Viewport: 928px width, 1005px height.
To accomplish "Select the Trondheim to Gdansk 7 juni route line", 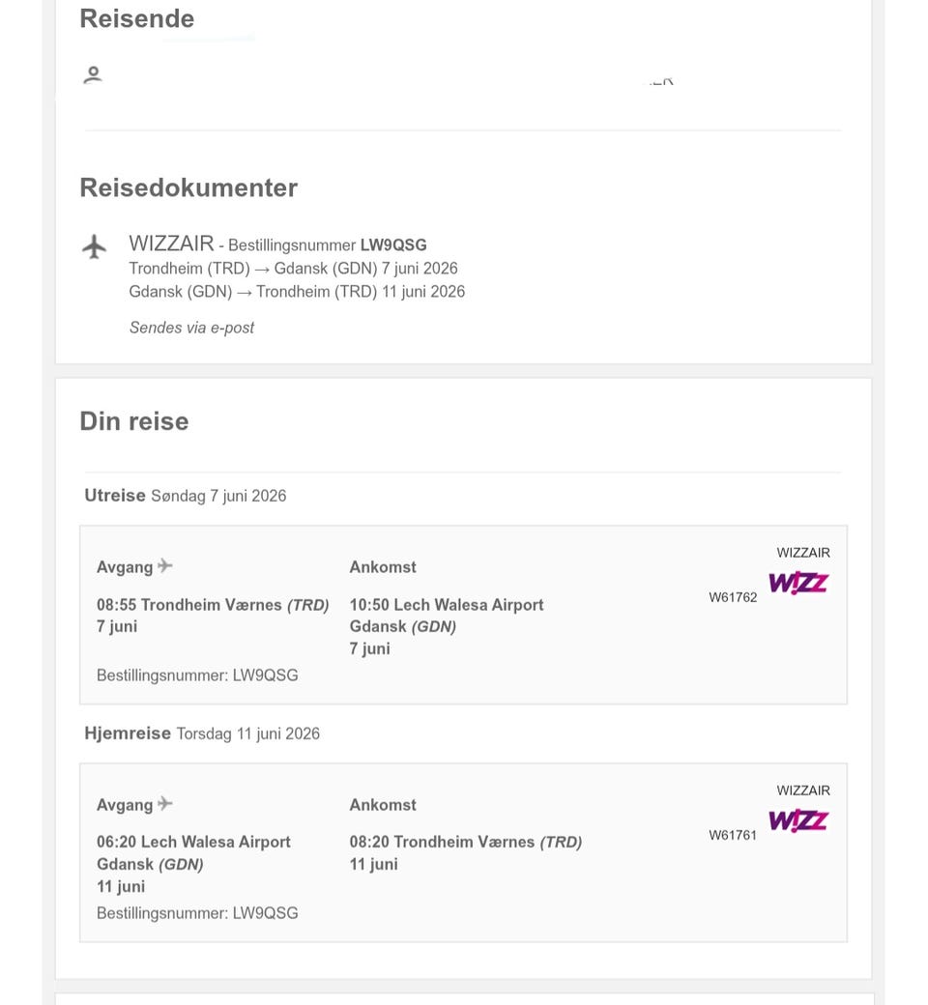I will 293,268.
